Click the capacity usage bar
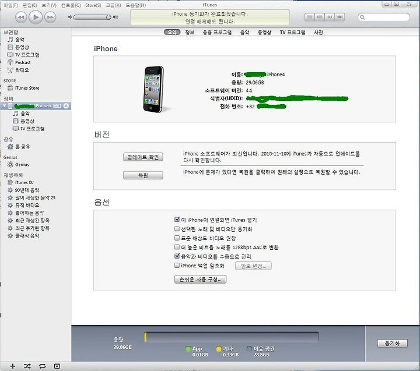 point(232,337)
